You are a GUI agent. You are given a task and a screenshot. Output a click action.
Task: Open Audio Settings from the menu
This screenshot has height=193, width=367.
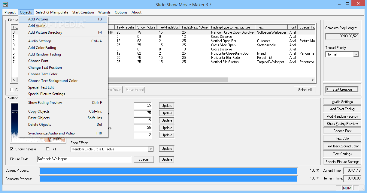(x=63, y=41)
